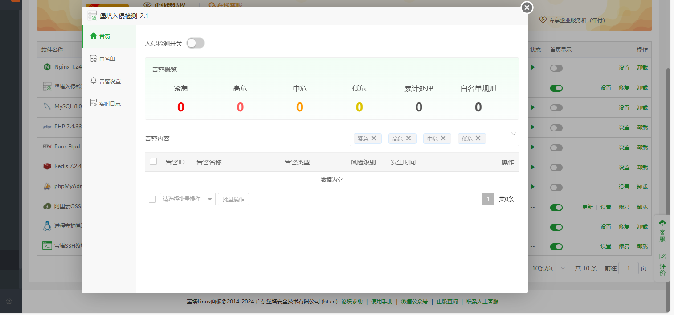
Task: Click page 1 in the alert table pagination
Action: tap(488, 199)
